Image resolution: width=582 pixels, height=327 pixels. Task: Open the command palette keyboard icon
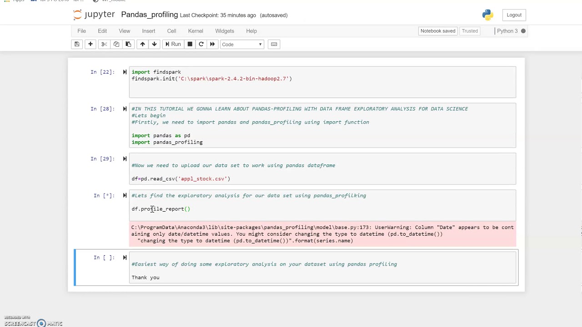[274, 44]
